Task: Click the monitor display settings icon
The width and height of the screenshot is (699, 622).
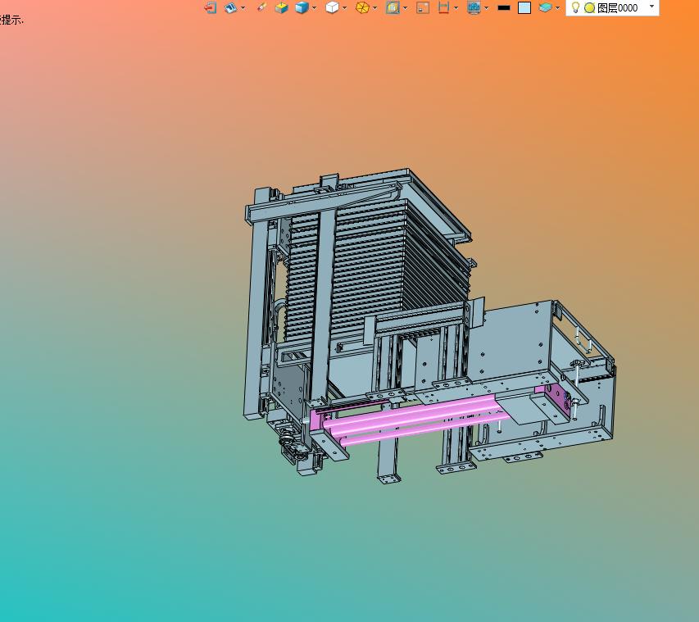Action: click(474, 7)
